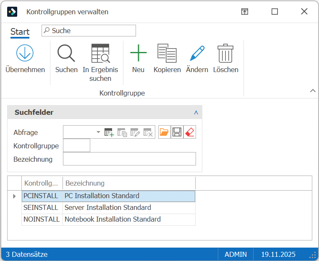319x261 pixels.
Task: Click In Ergebnis suchen table icon
Action: (x=100, y=53)
